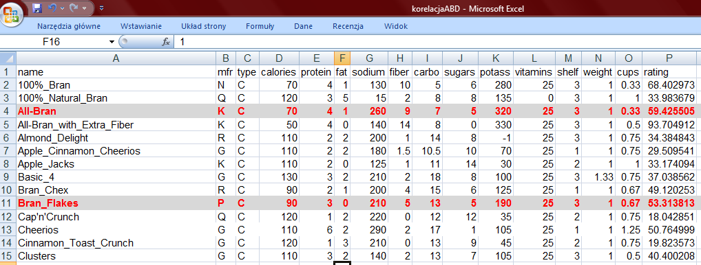Click the formula bar containing 1

438,43
